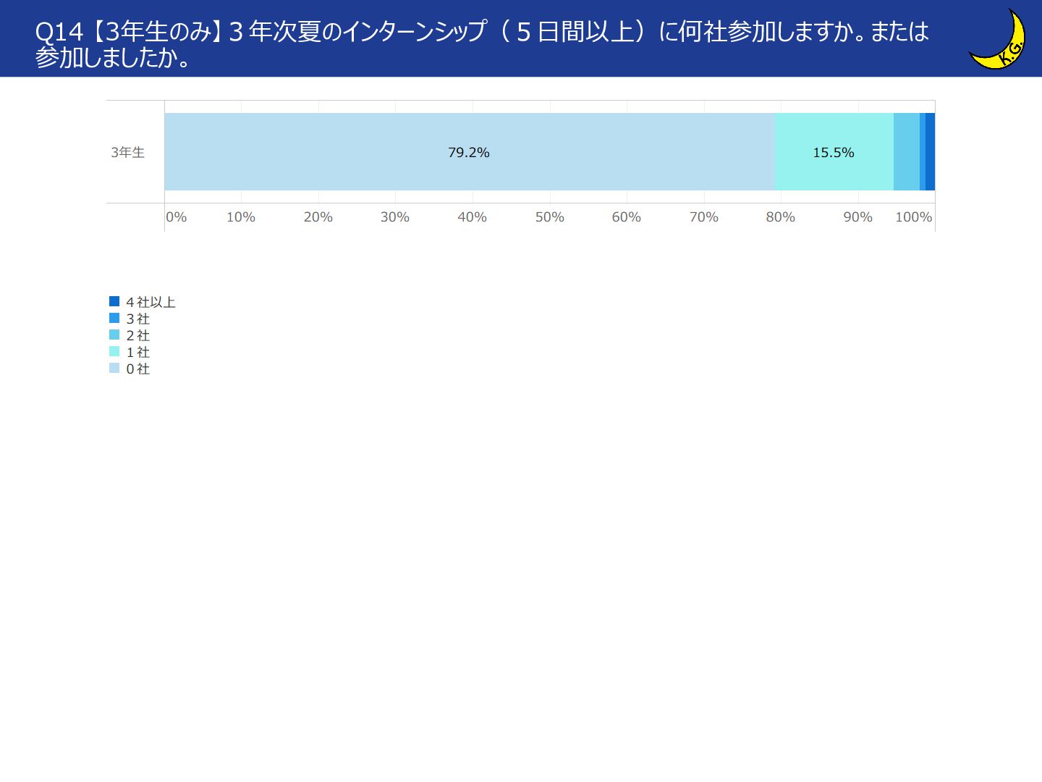Click the 2社 legend label text

[138, 335]
